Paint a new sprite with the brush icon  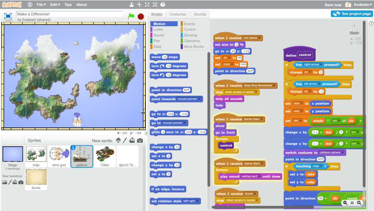pos(126,141)
